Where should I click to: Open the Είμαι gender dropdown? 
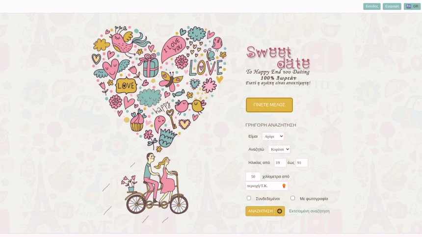273,136
